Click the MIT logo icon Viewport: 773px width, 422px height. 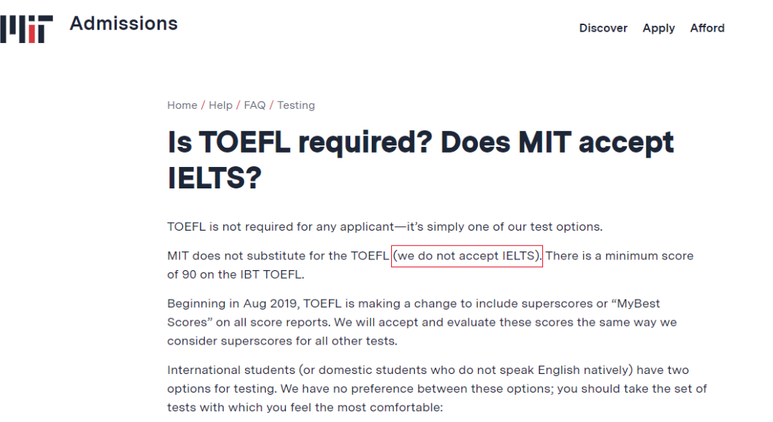(x=27, y=27)
